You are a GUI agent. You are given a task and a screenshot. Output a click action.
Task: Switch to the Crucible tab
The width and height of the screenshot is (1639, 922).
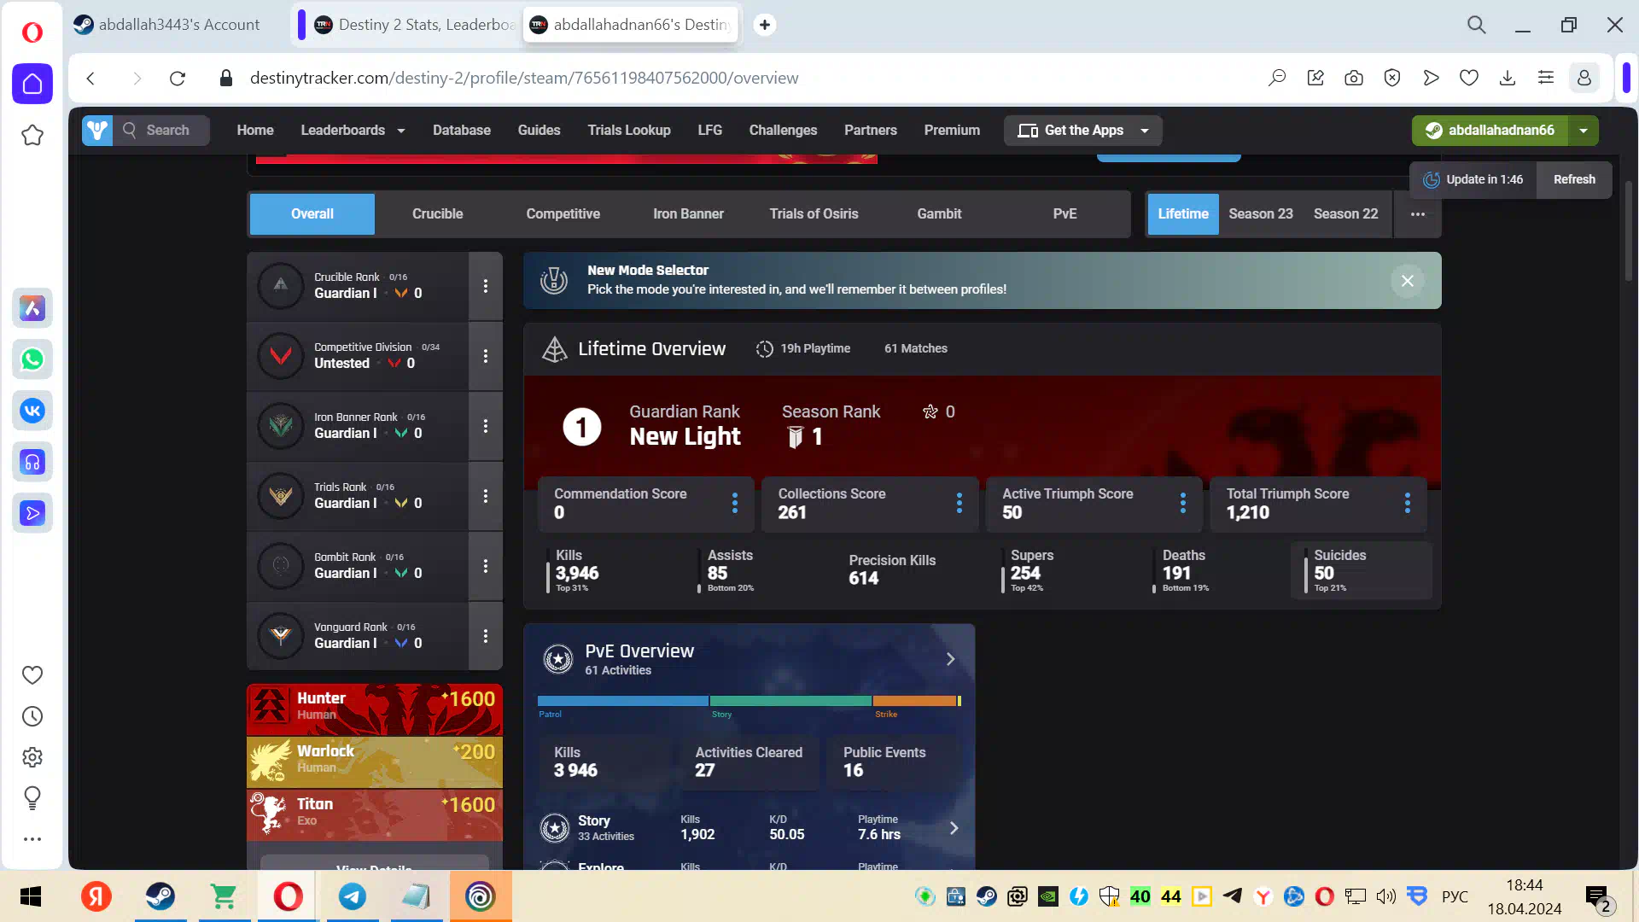coord(438,214)
